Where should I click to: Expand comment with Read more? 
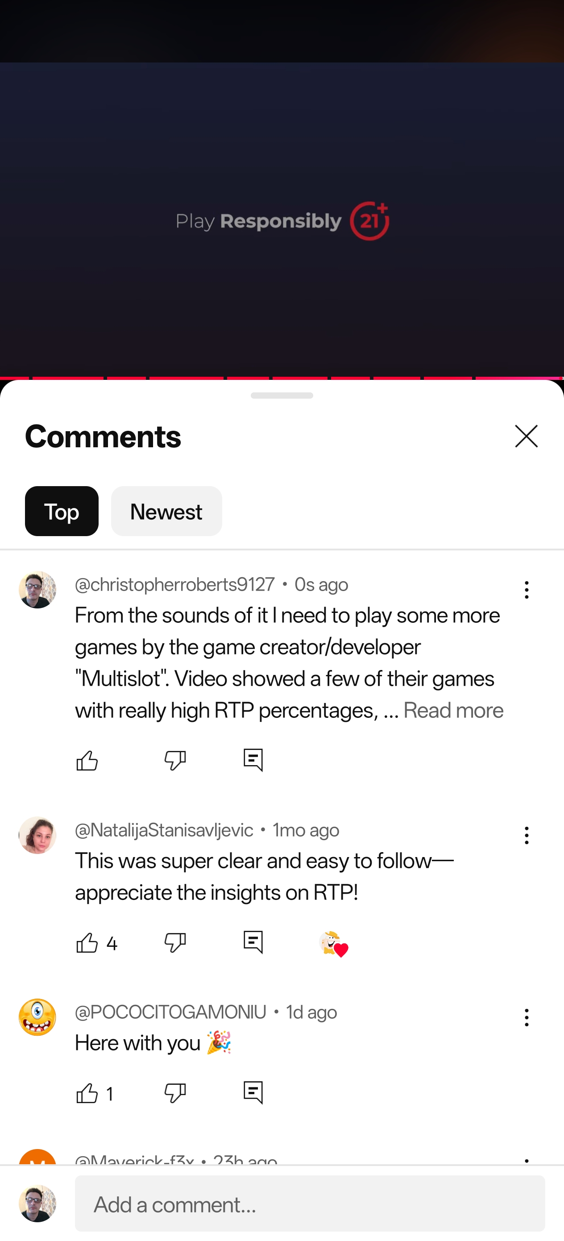pos(453,711)
